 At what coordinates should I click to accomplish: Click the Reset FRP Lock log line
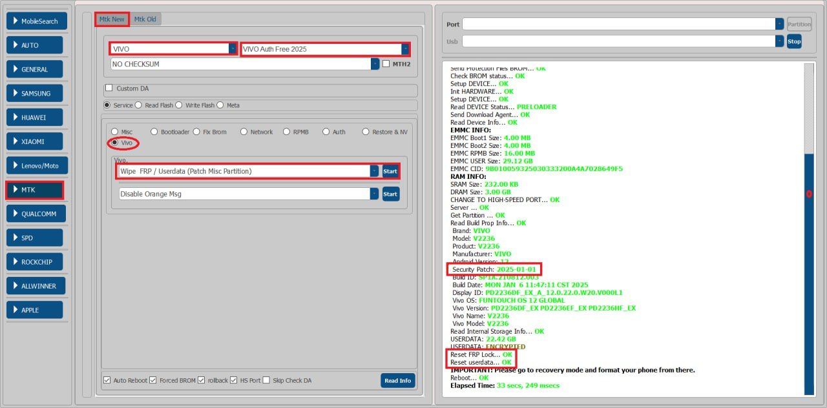(x=481, y=354)
